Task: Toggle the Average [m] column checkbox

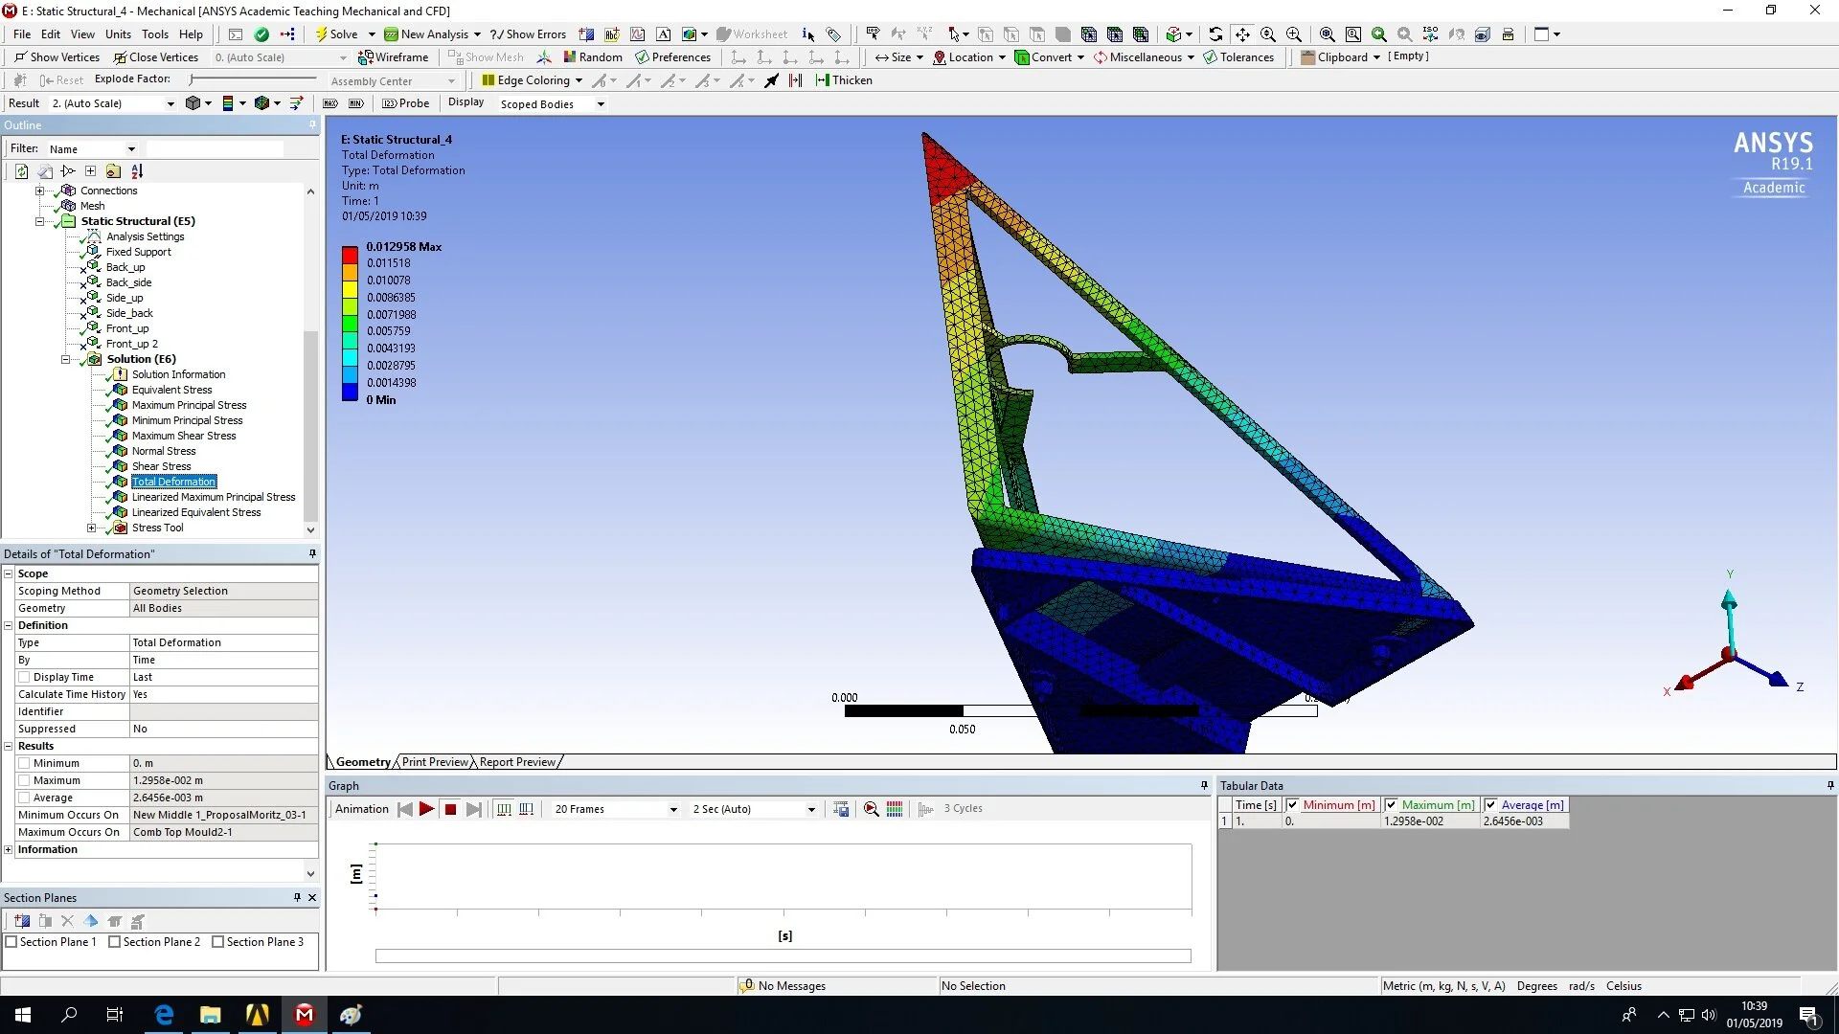Action: tap(1490, 805)
